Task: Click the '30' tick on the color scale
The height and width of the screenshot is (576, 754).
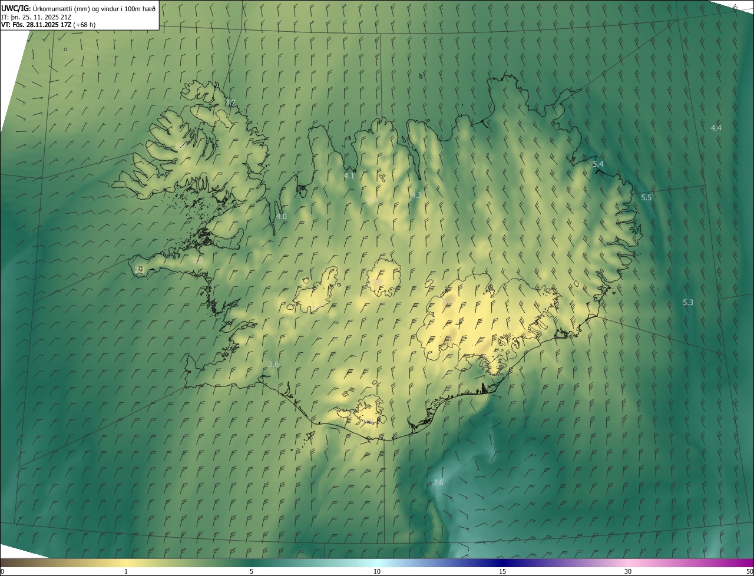Action: pyautogui.click(x=628, y=571)
